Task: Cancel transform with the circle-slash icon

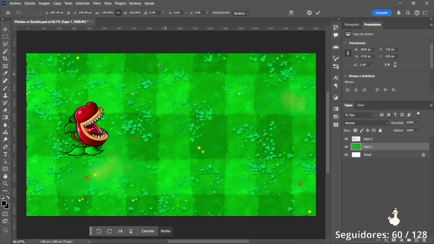Action: pos(309,13)
